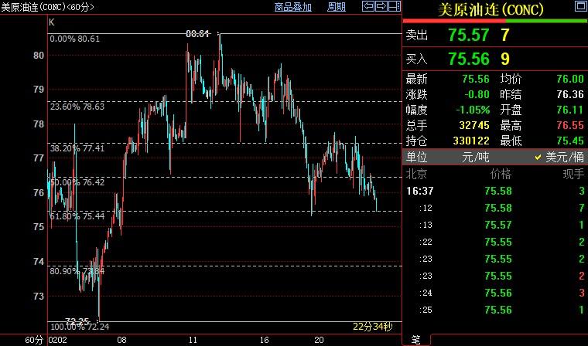The image size is (588, 346).
Task: Click the 38.20% 77.41 Fibonacci level label
Action: (77, 148)
